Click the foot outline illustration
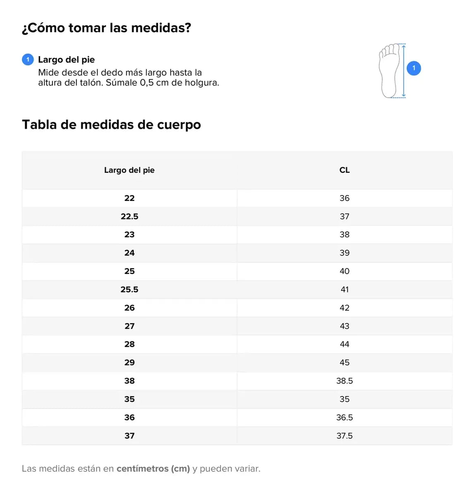Viewport: 474px width, 496px height. (x=389, y=71)
